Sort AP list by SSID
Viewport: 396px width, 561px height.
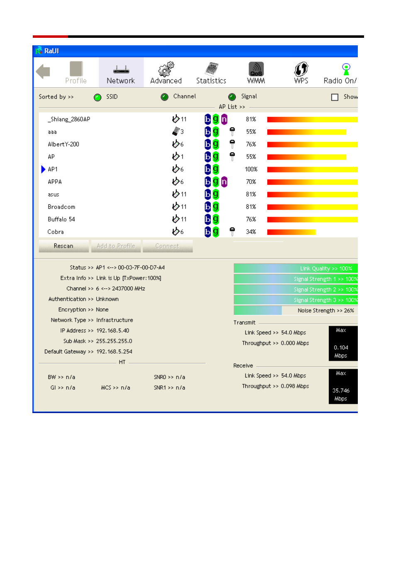98,97
